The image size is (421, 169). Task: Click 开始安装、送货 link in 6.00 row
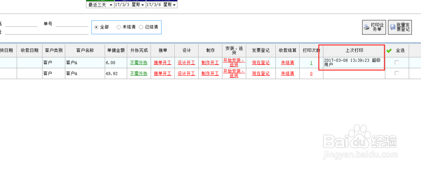[234, 63]
